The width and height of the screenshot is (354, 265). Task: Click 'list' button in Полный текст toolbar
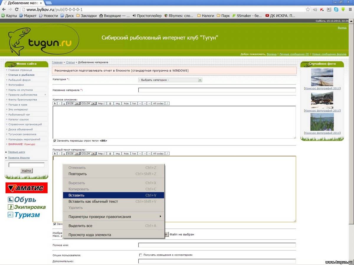[x=134, y=153]
